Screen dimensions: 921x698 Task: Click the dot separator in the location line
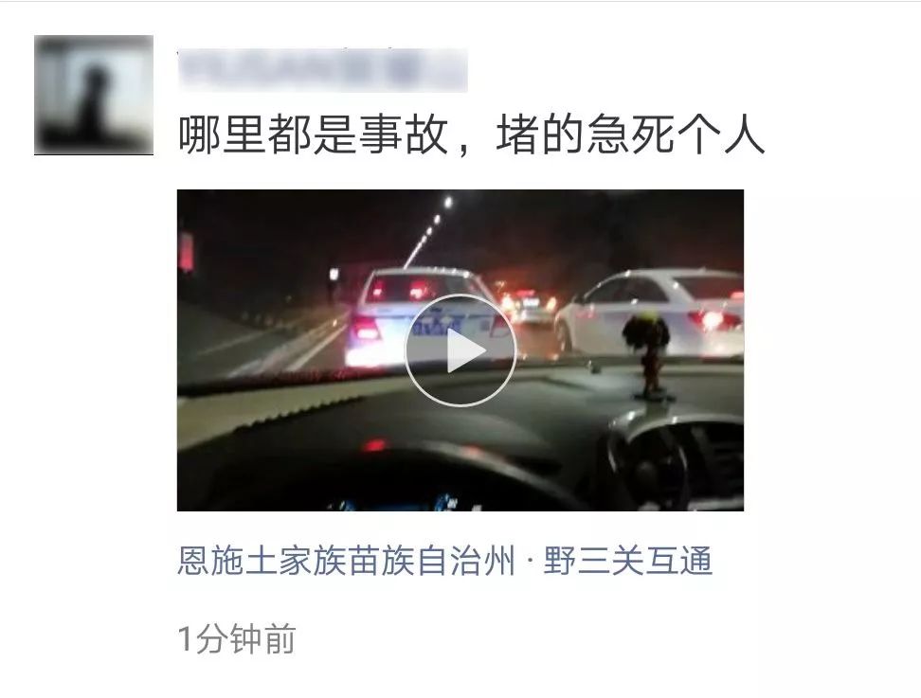[530, 561]
